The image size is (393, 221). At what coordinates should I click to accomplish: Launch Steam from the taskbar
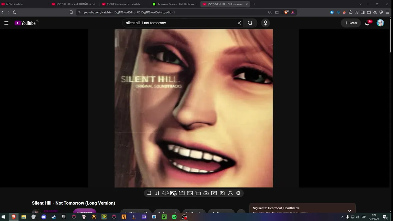54,217
